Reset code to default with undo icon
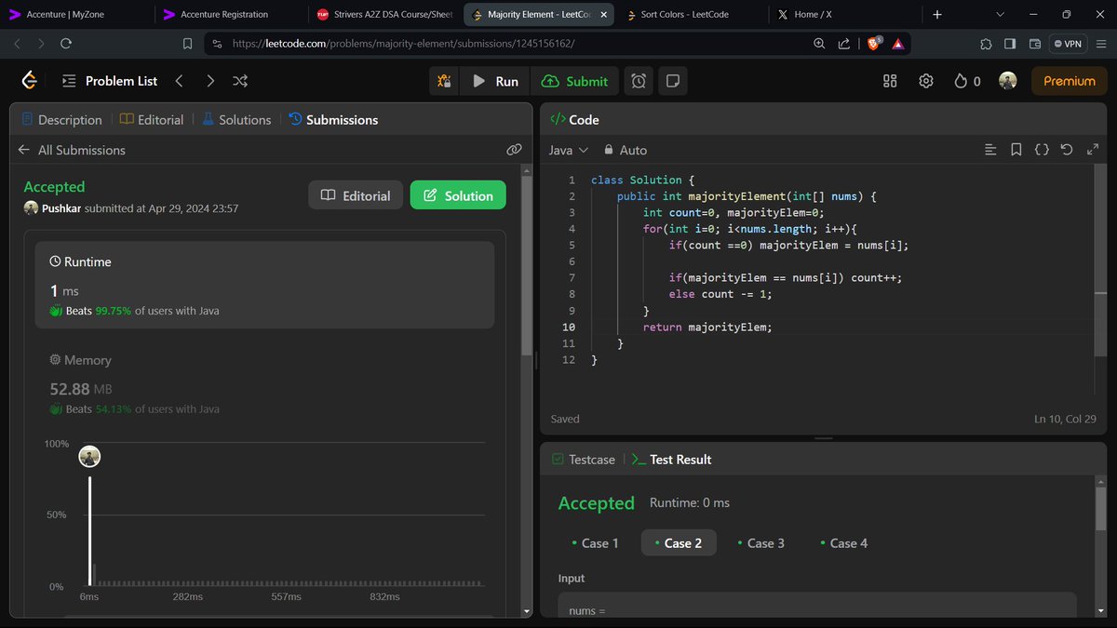This screenshot has width=1117, height=628. click(x=1067, y=150)
